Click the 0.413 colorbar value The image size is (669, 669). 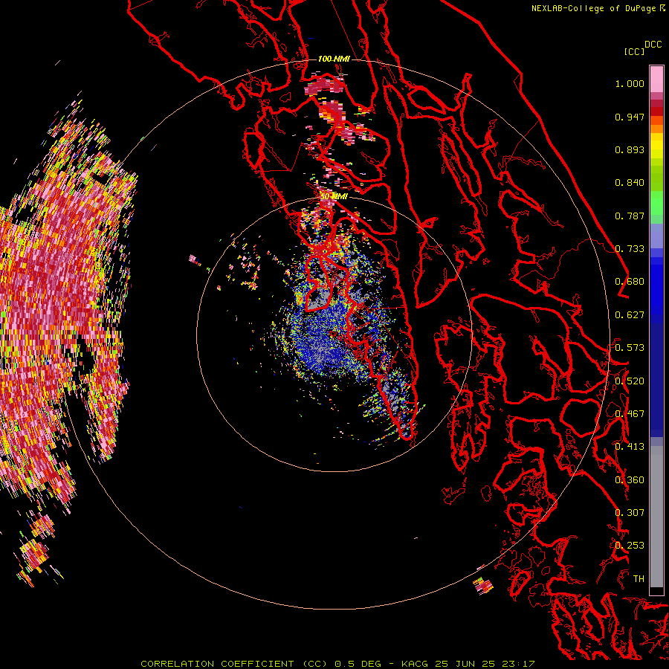click(630, 447)
